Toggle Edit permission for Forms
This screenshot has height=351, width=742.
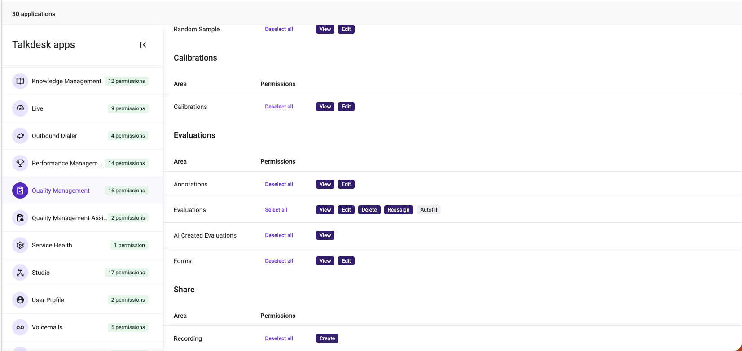[347, 261]
